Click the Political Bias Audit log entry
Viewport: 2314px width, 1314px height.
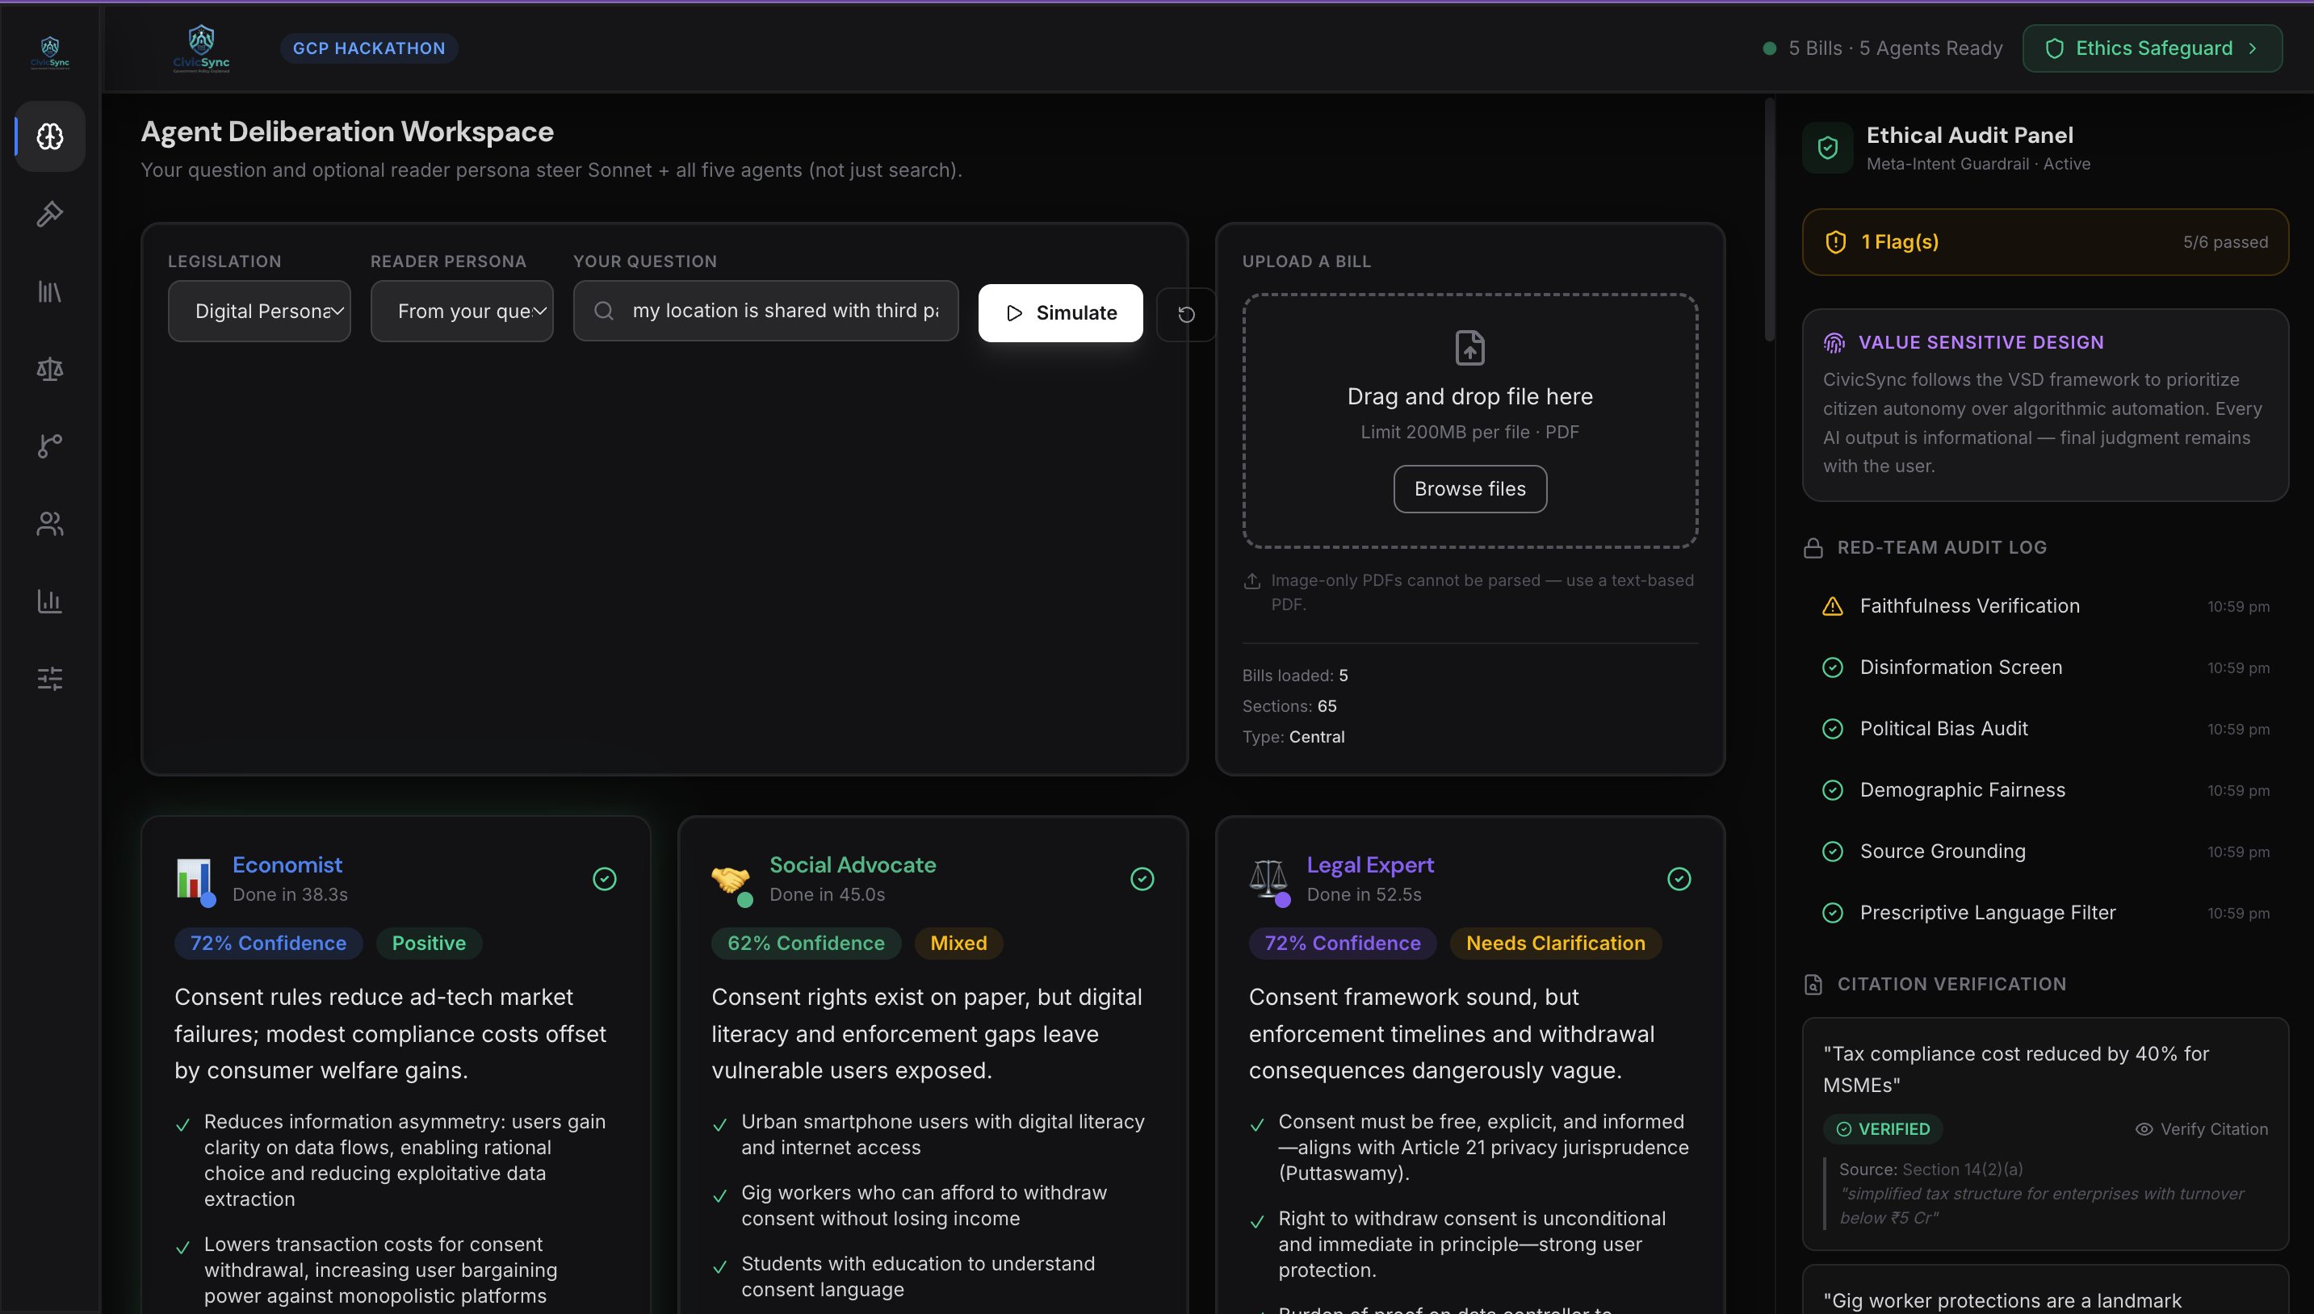(2045, 729)
